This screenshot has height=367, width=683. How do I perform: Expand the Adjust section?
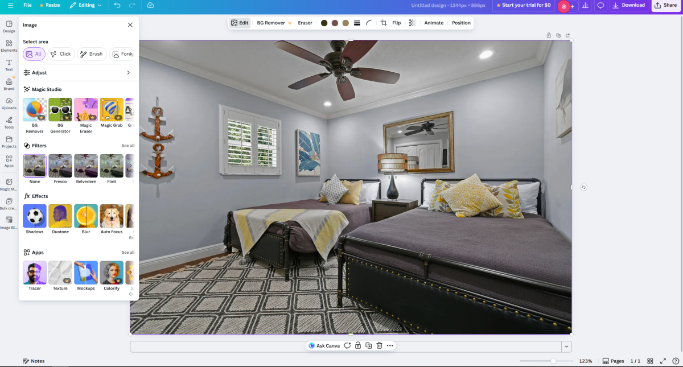tap(78, 72)
